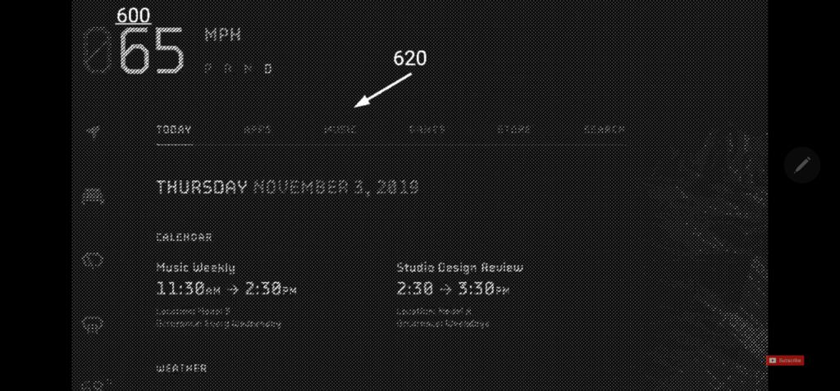Viewport: 840px width, 391px height.
Task: Open the car icon in the sidebar
Action: point(94,196)
